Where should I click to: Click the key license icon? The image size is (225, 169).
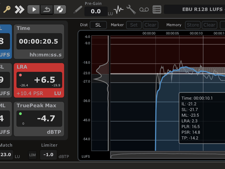coord(7,9)
